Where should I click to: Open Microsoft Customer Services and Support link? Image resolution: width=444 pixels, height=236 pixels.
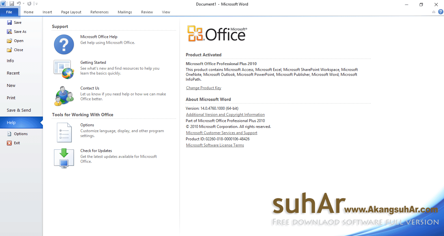click(222, 133)
